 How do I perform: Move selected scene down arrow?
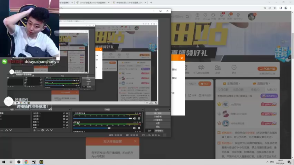11,130
